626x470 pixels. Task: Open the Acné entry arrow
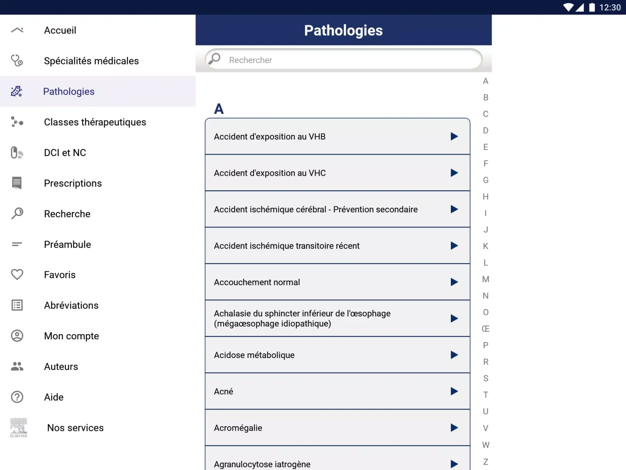[x=454, y=391]
